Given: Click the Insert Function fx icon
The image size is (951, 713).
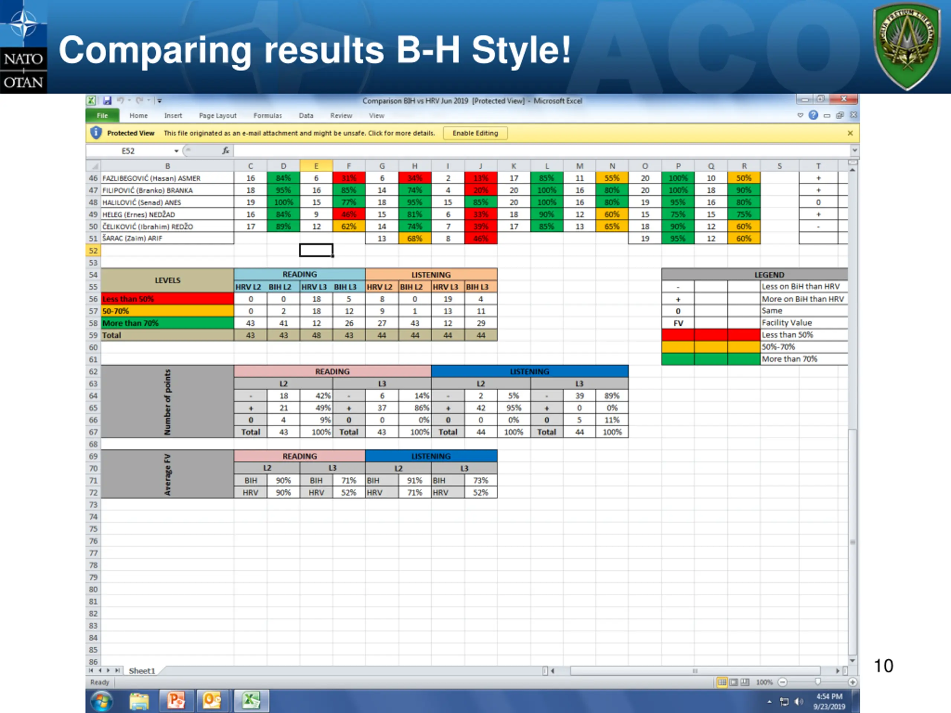Looking at the screenshot, I should pos(225,151).
